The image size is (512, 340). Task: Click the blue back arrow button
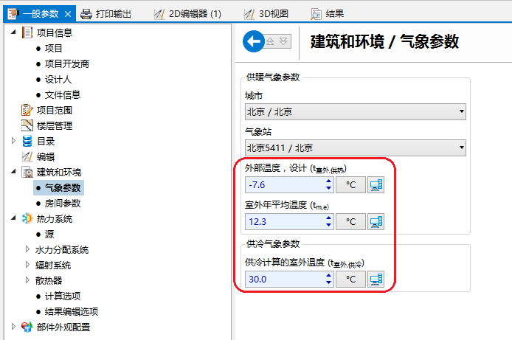pyautogui.click(x=253, y=42)
